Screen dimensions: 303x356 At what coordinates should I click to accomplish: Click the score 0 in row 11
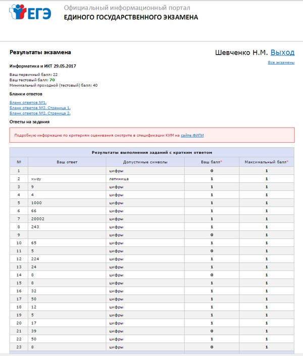click(212, 251)
